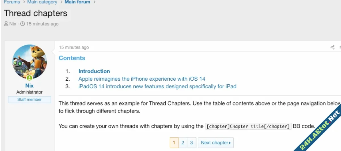The width and height of the screenshot is (341, 151).
Task: Click the user icon beside thread author
Action: click(x=6, y=24)
